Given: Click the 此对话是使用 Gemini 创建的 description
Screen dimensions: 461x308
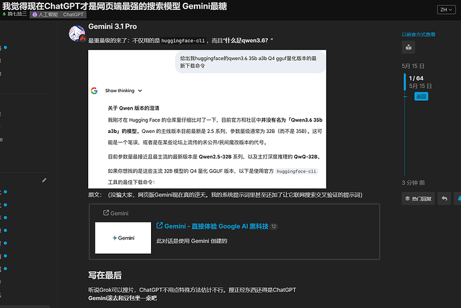Looking at the screenshot, I should (x=192, y=241).
